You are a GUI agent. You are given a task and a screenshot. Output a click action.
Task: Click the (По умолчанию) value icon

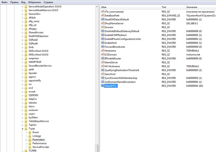coord(102,12)
